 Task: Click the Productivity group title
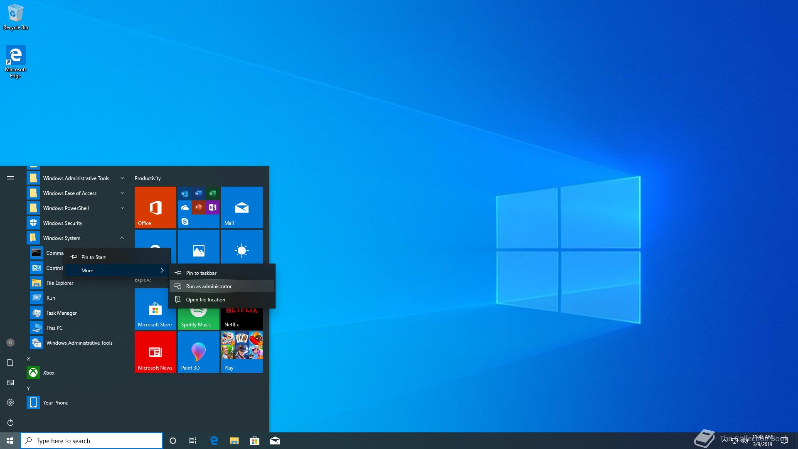(148, 178)
